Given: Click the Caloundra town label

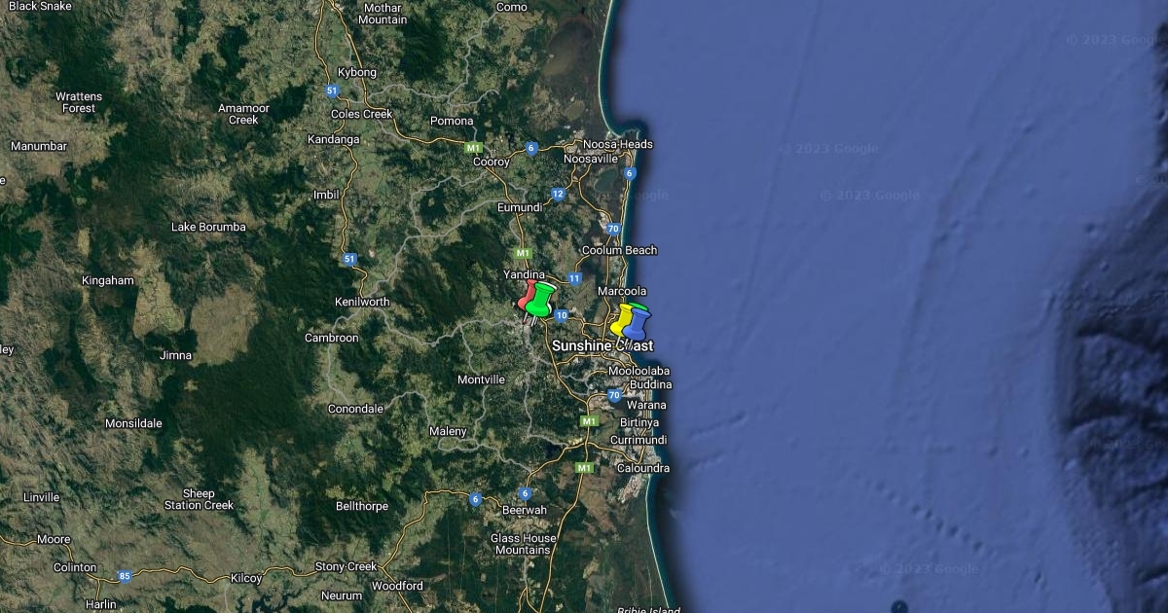Looking at the screenshot, I should (x=641, y=468).
